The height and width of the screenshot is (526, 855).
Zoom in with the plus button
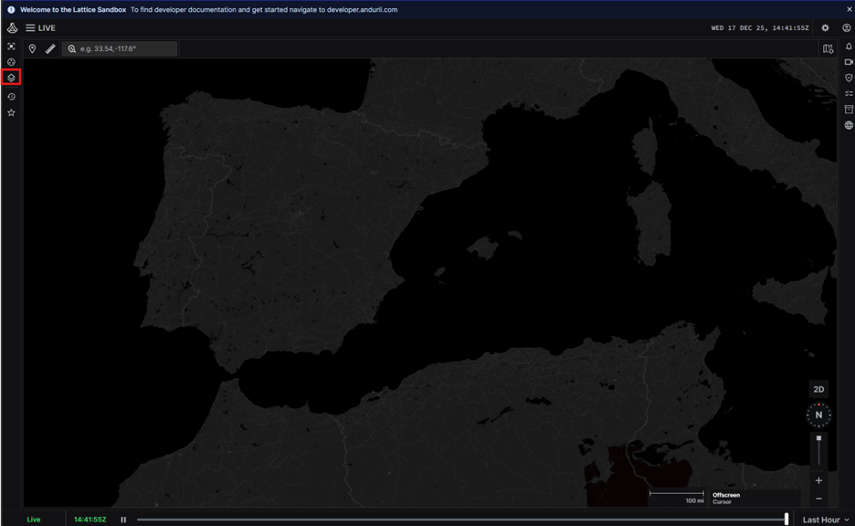click(818, 480)
